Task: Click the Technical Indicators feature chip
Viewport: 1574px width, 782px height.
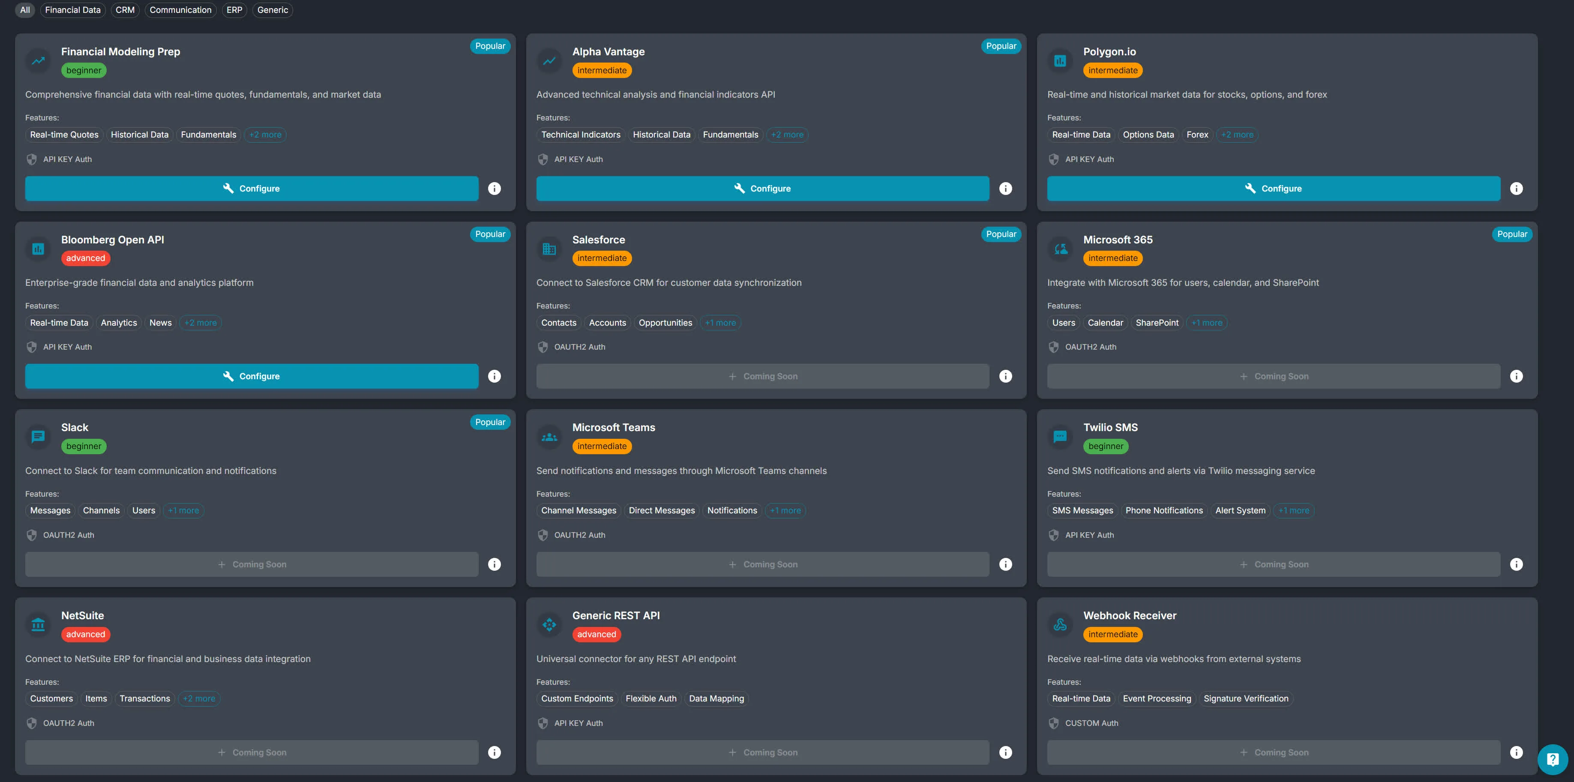Action: coord(581,135)
